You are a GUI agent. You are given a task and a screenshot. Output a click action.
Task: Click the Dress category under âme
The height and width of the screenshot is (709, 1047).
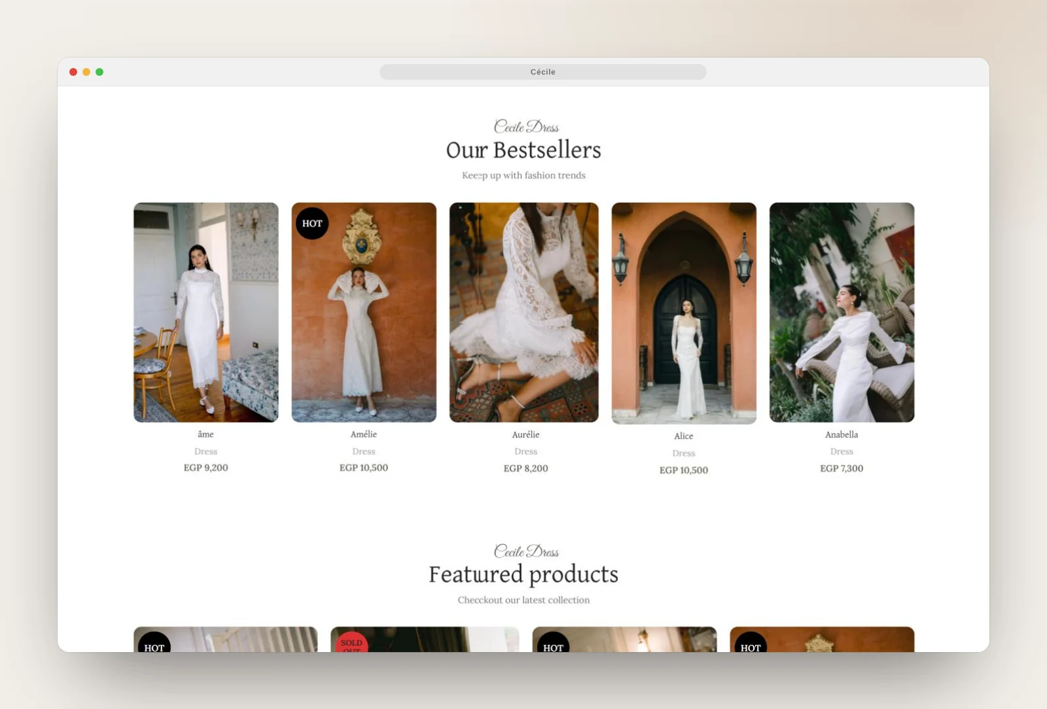(205, 451)
